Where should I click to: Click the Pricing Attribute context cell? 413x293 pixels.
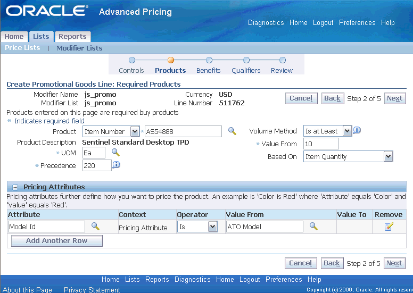pos(143,228)
